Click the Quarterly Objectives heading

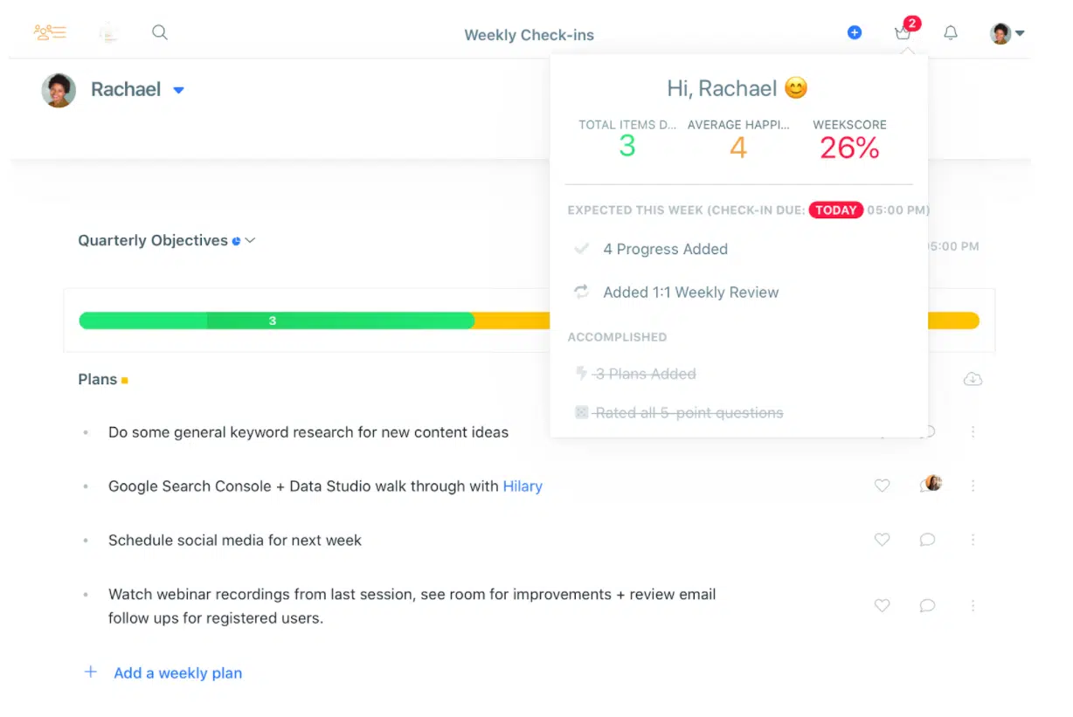(153, 240)
